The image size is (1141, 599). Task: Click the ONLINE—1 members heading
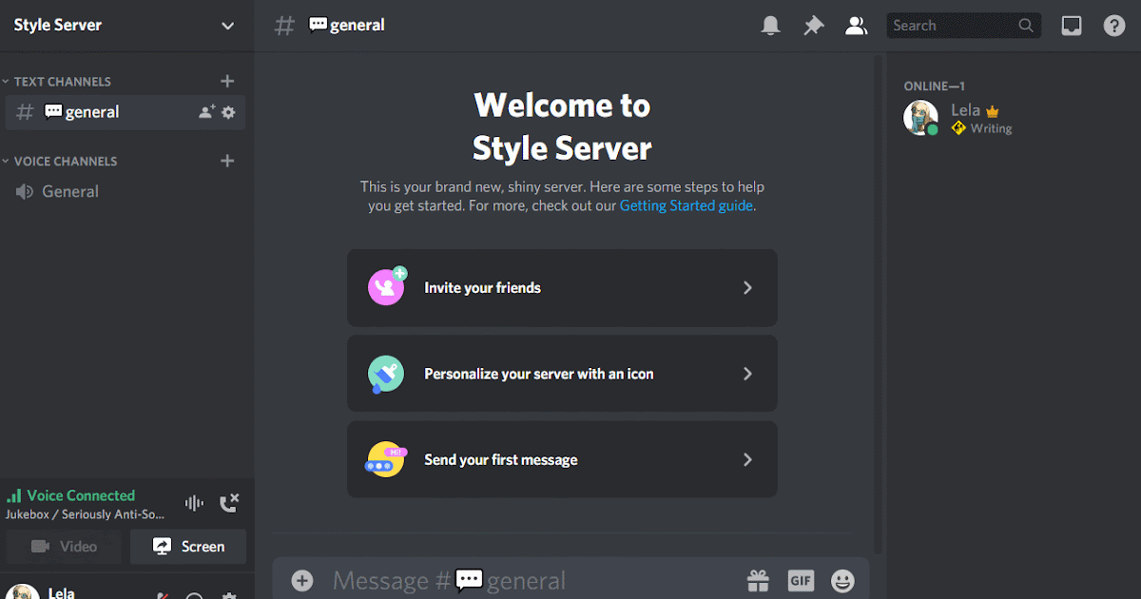pos(935,87)
